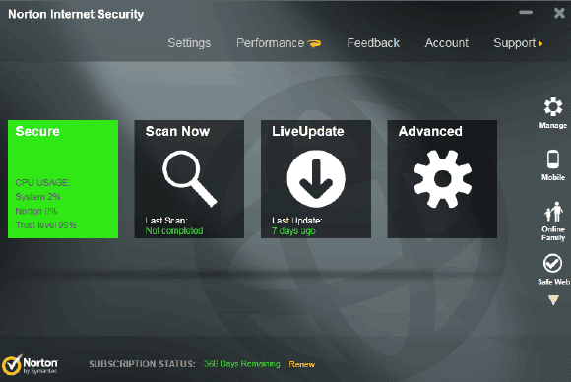Open the Safe Web checkmark icon
Image resolution: width=571 pixels, height=382 pixels.
point(553,263)
